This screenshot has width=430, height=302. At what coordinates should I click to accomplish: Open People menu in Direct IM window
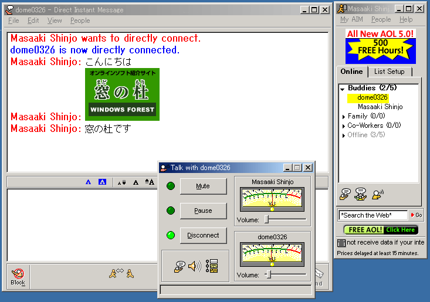[x=80, y=21]
